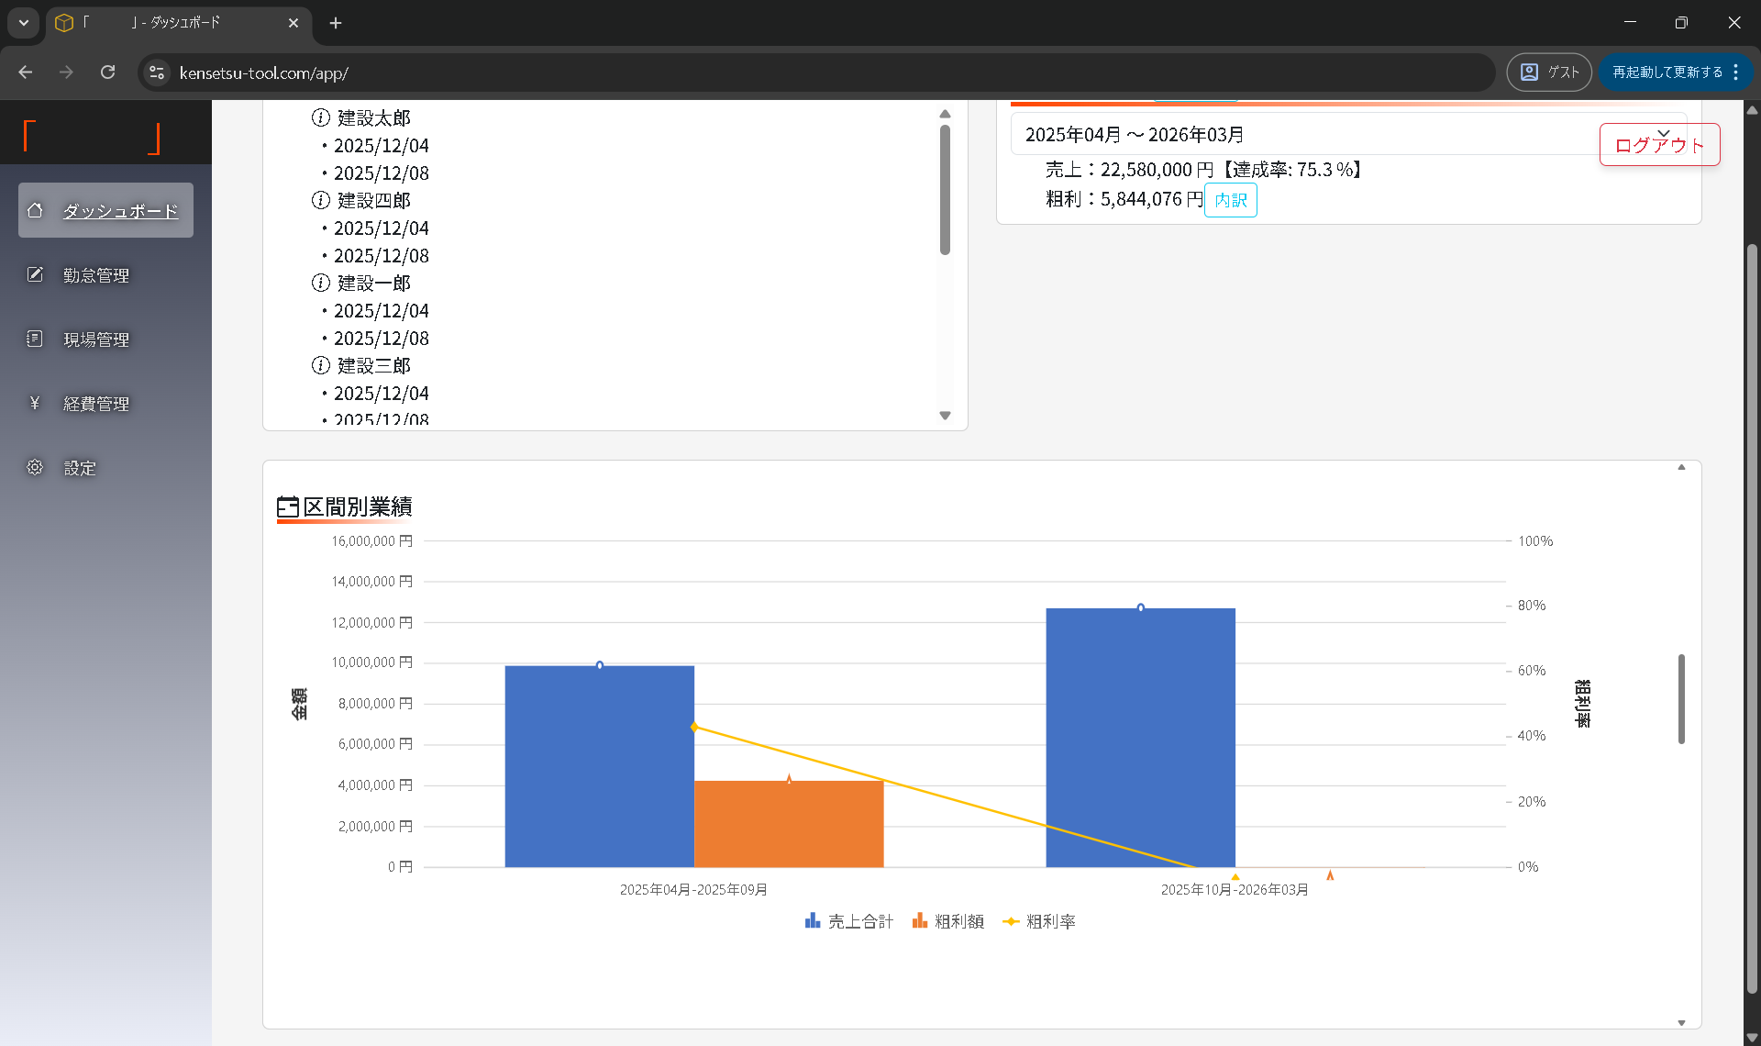This screenshot has width=1761, height=1046.
Task: Open the tab search dropdown arrow
Action: (24, 23)
